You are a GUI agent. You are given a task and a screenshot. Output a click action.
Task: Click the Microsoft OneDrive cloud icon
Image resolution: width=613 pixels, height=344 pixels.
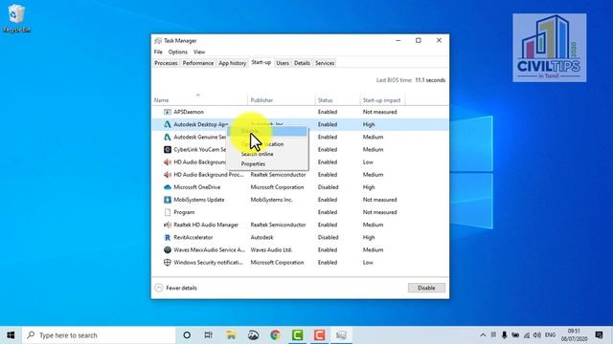tap(168, 187)
